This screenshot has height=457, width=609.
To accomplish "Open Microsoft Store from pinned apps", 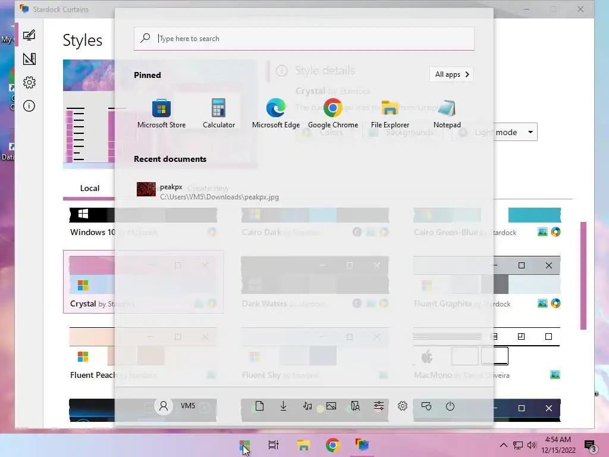I will pos(161,113).
